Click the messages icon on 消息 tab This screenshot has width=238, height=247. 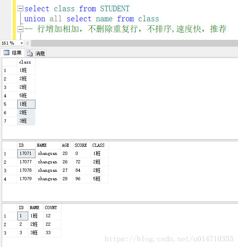coord(30,53)
